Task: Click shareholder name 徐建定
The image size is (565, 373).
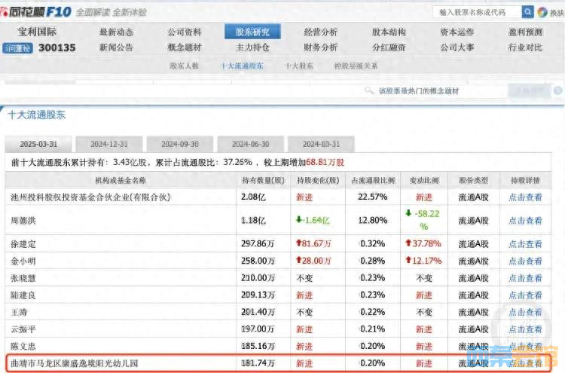Action: point(23,244)
